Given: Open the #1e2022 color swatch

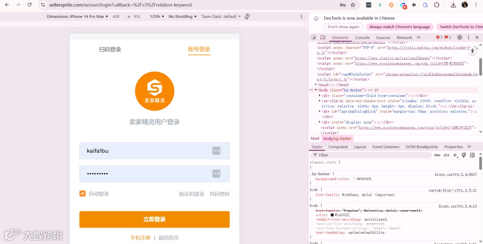Looking at the screenshot, I should [332, 215].
